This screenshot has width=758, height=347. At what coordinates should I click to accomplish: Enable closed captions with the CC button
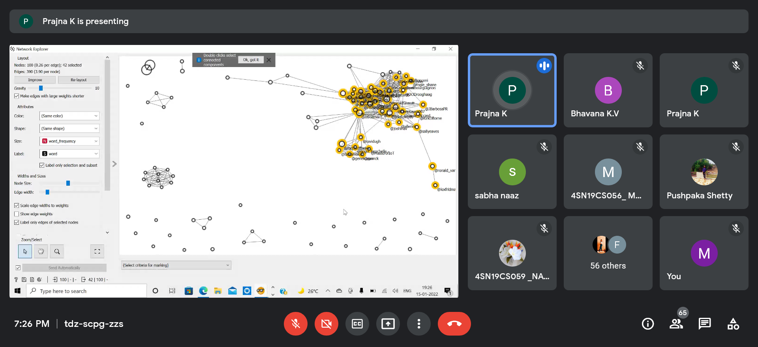[x=357, y=324]
